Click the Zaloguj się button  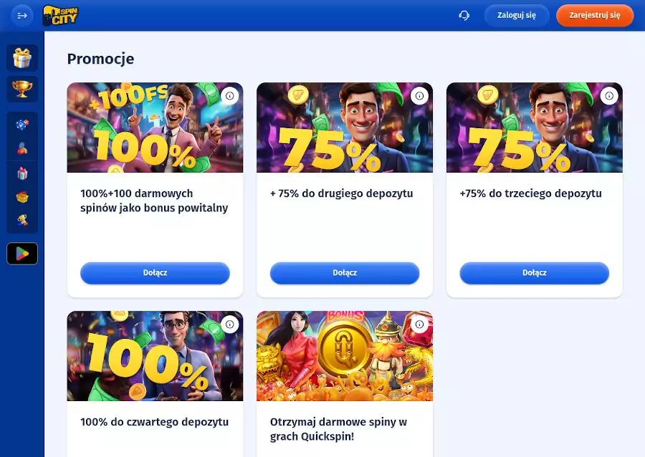[516, 15]
